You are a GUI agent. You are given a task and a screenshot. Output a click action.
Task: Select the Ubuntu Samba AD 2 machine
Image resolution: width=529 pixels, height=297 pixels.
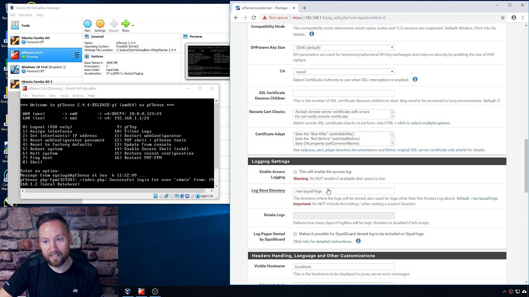point(45,81)
